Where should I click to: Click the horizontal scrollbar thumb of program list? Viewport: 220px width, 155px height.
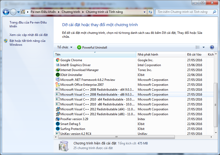(x=117, y=137)
